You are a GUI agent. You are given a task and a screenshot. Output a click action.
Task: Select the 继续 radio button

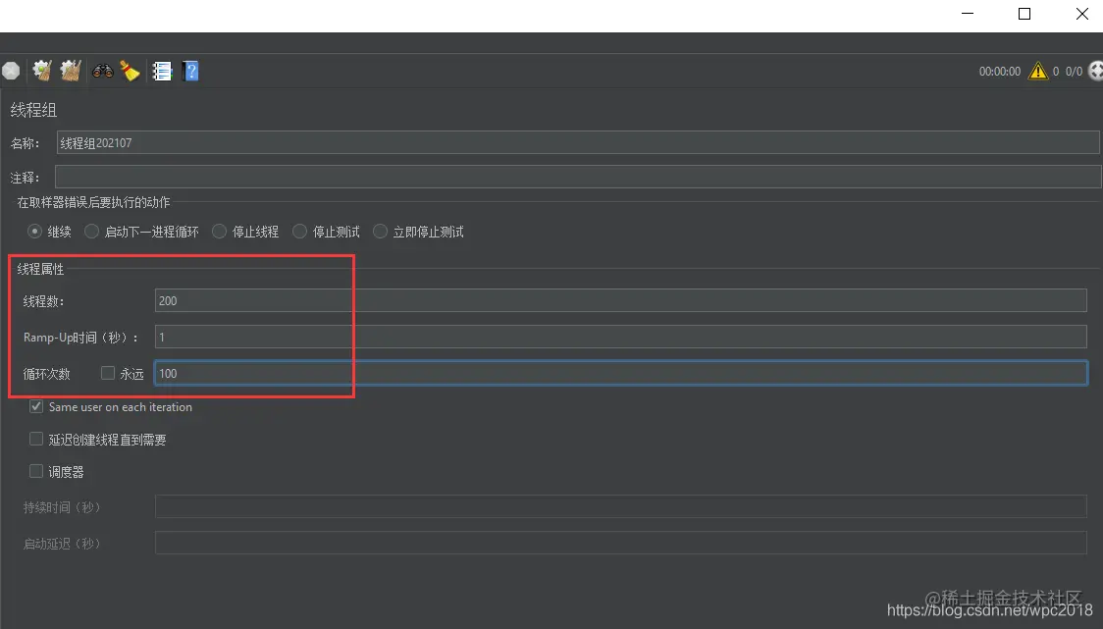[34, 232]
